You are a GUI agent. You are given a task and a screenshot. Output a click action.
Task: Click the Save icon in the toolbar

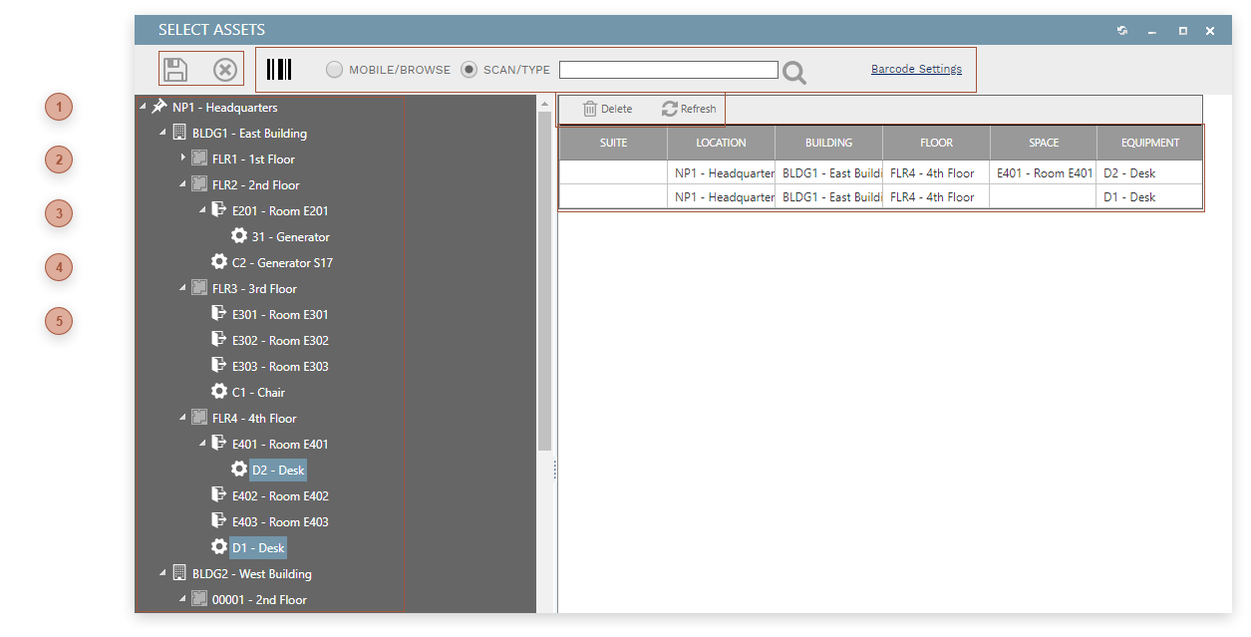coord(176,68)
